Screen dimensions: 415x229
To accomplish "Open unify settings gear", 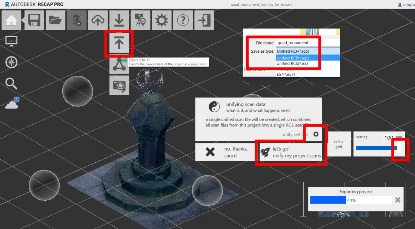I will [x=316, y=134].
